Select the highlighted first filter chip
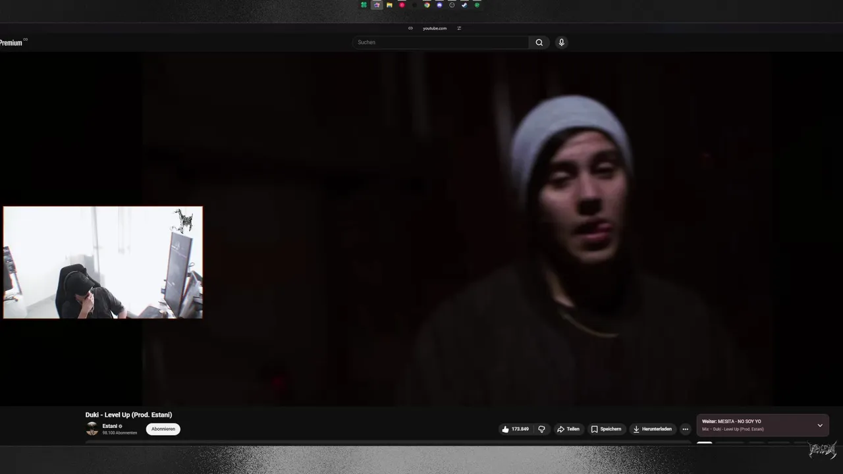This screenshot has height=474, width=843. tap(705, 444)
